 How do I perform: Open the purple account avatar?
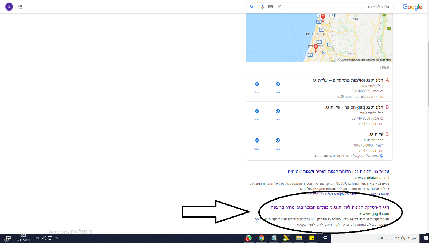(x=9, y=7)
